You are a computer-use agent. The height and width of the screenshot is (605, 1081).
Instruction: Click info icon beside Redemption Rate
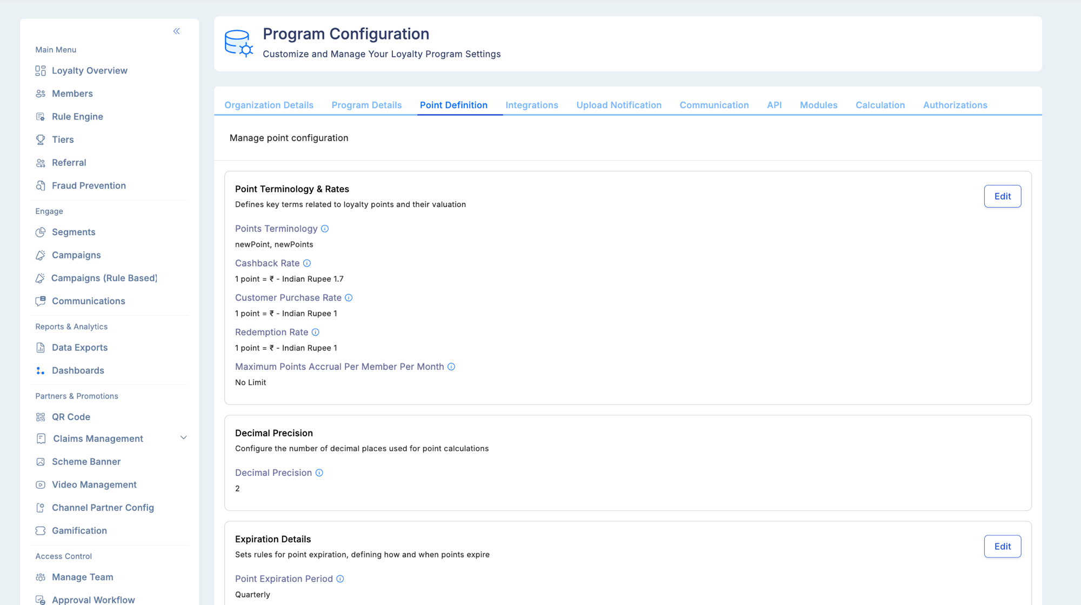(316, 332)
